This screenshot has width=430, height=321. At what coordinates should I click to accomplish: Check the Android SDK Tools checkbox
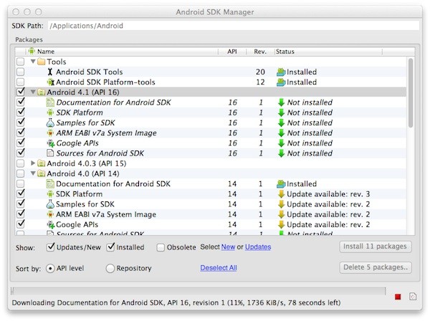tap(20, 72)
